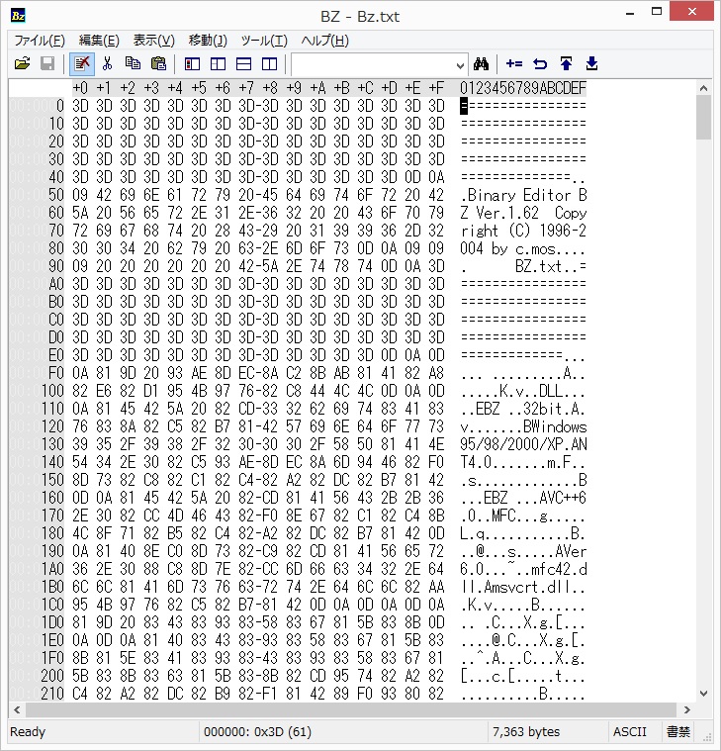Click the 000000: 0x3D (61) status text
721x751 pixels.
257,731
